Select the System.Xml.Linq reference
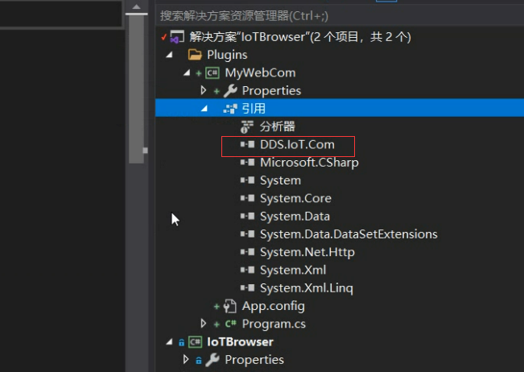This screenshot has height=372, width=524. coord(306,288)
